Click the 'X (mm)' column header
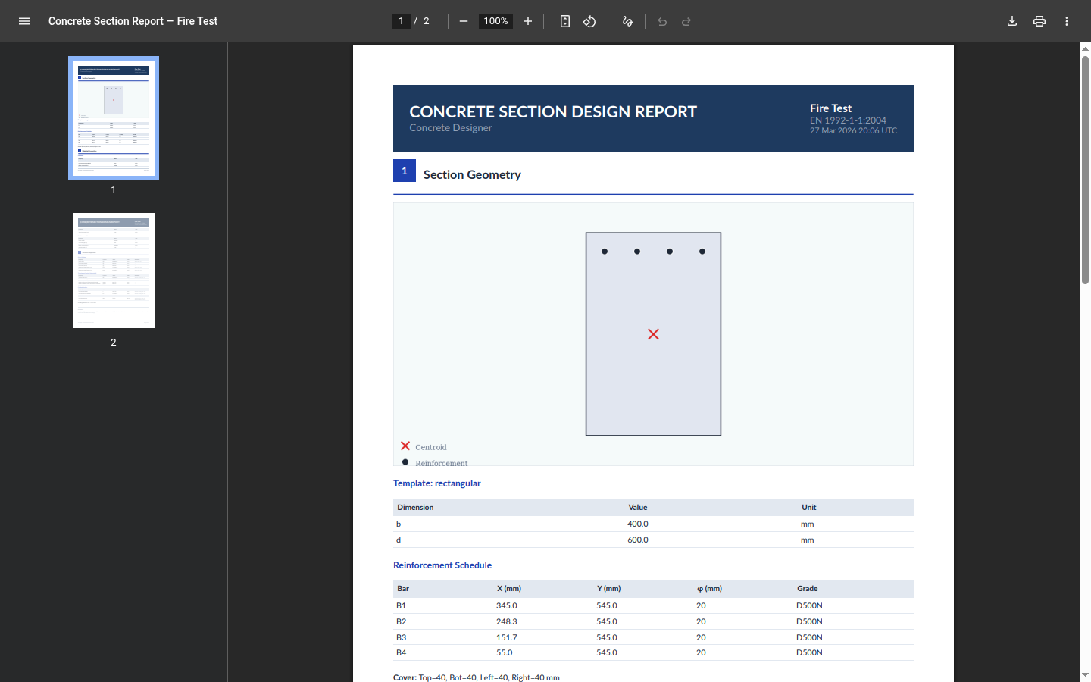Viewport: 1091px width, 682px height. (x=509, y=588)
